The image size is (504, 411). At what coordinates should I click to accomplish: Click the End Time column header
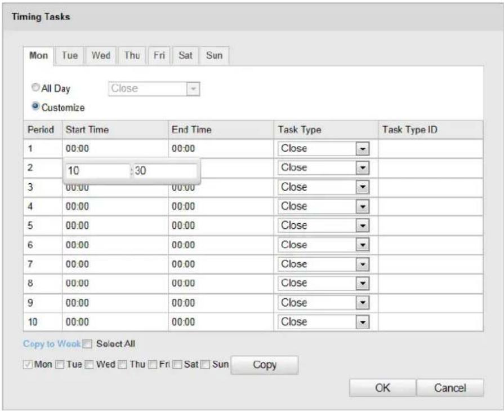[221, 130]
